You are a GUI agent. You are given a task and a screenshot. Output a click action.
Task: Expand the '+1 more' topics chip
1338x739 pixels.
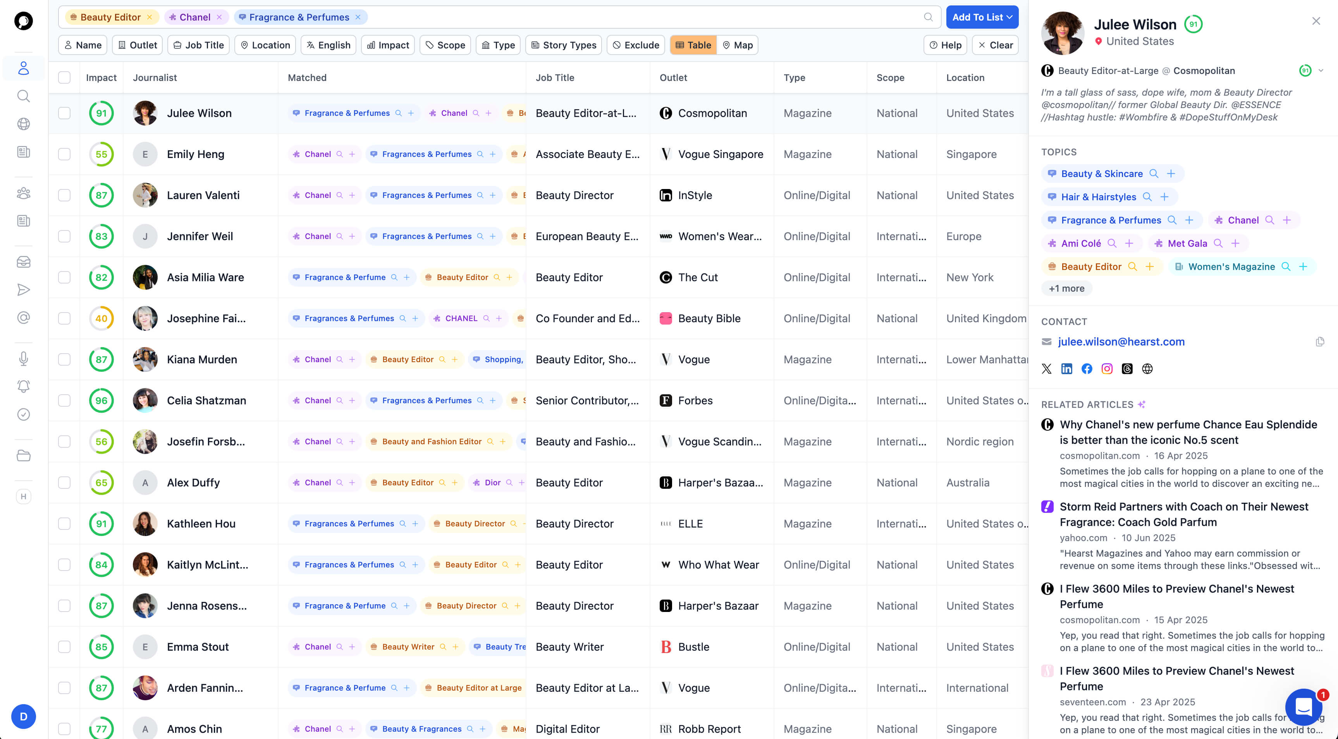point(1066,288)
